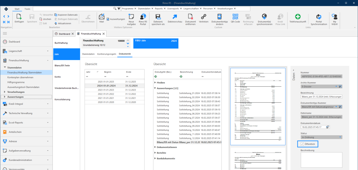The height and width of the screenshot is (170, 358).
Task: Open the Dokumententyp-Nummer dropdown arrow
Action: tap(336, 107)
